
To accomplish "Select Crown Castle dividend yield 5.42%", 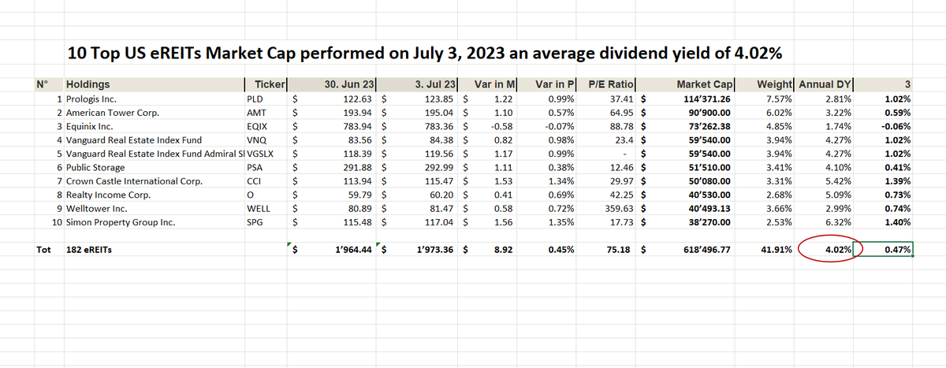I will tap(839, 180).
